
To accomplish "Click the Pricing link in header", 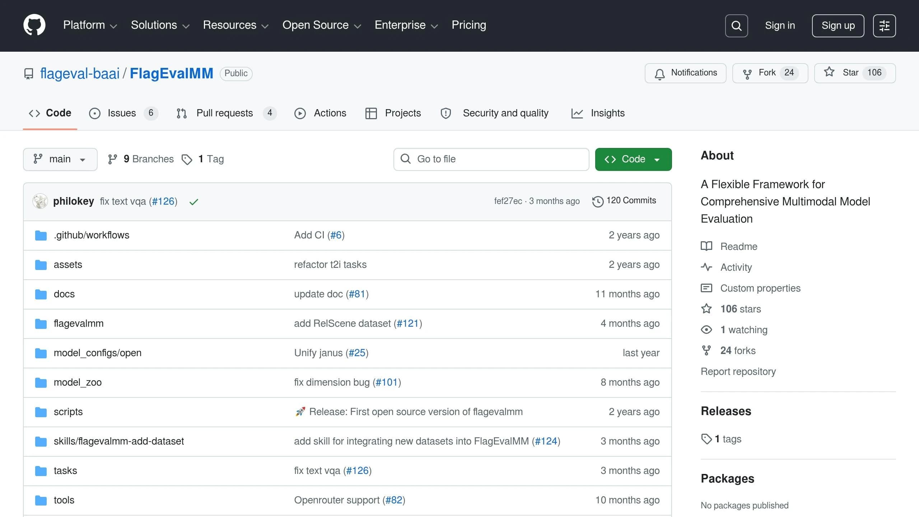I will click(469, 25).
